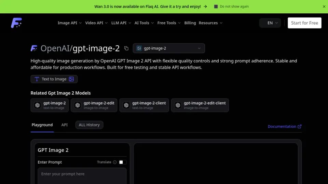Switch to the Playground tab

(x=42, y=125)
